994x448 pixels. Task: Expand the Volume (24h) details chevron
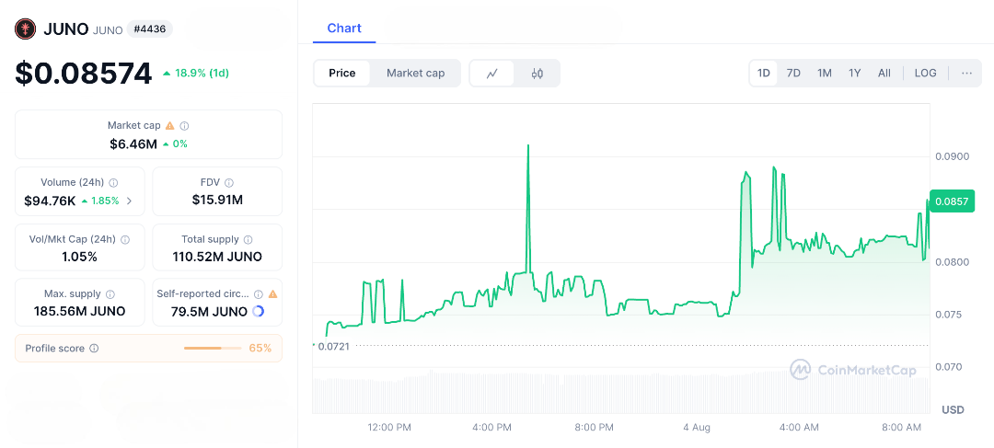(x=130, y=201)
